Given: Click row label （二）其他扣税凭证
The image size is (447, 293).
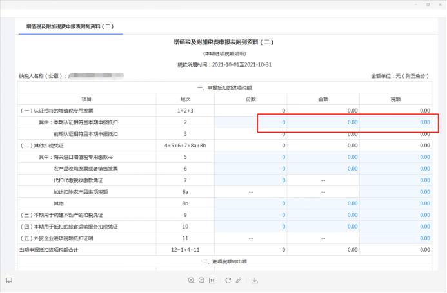Looking at the screenshot, I should [x=42, y=146].
